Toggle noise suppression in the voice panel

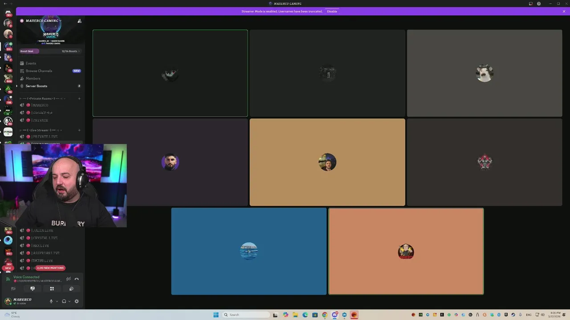point(69,279)
